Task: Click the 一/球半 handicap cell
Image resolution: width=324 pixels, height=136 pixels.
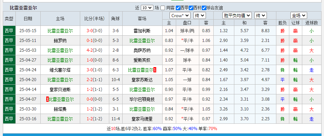Action: point(187,50)
